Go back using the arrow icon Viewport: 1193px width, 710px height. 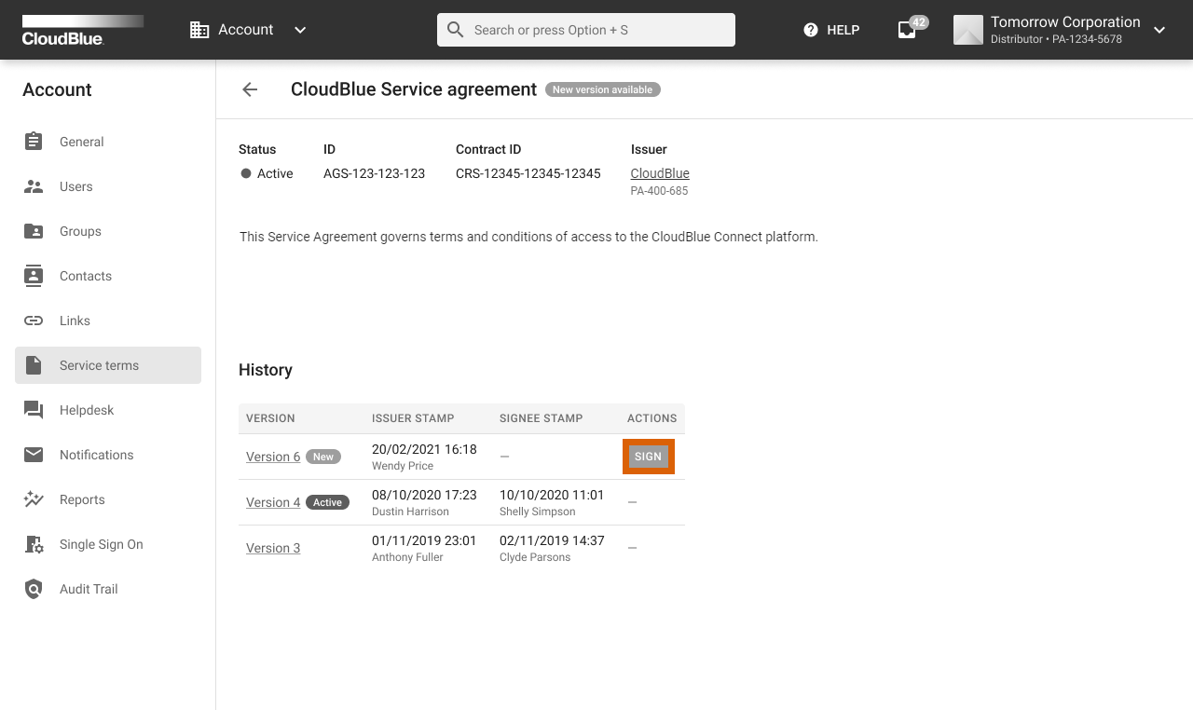249,89
